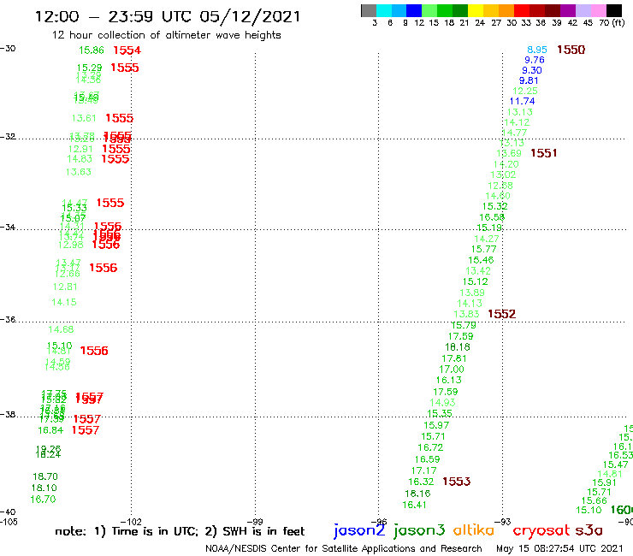The height and width of the screenshot is (556, 633).
Task: Select the s3a satellite label
Action: [589, 530]
